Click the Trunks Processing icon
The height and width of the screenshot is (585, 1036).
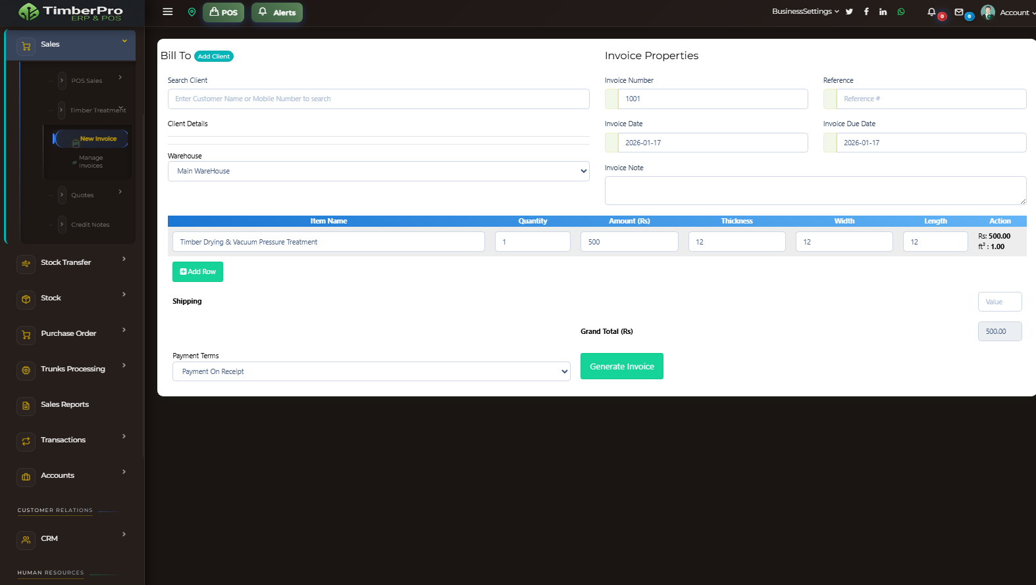[26, 370]
